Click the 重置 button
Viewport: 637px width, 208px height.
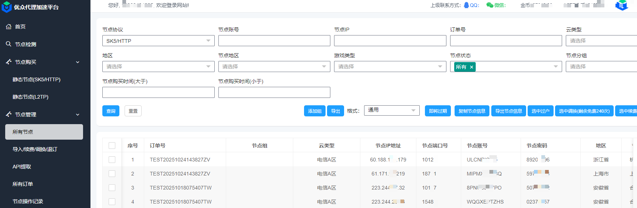pos(133,111)
